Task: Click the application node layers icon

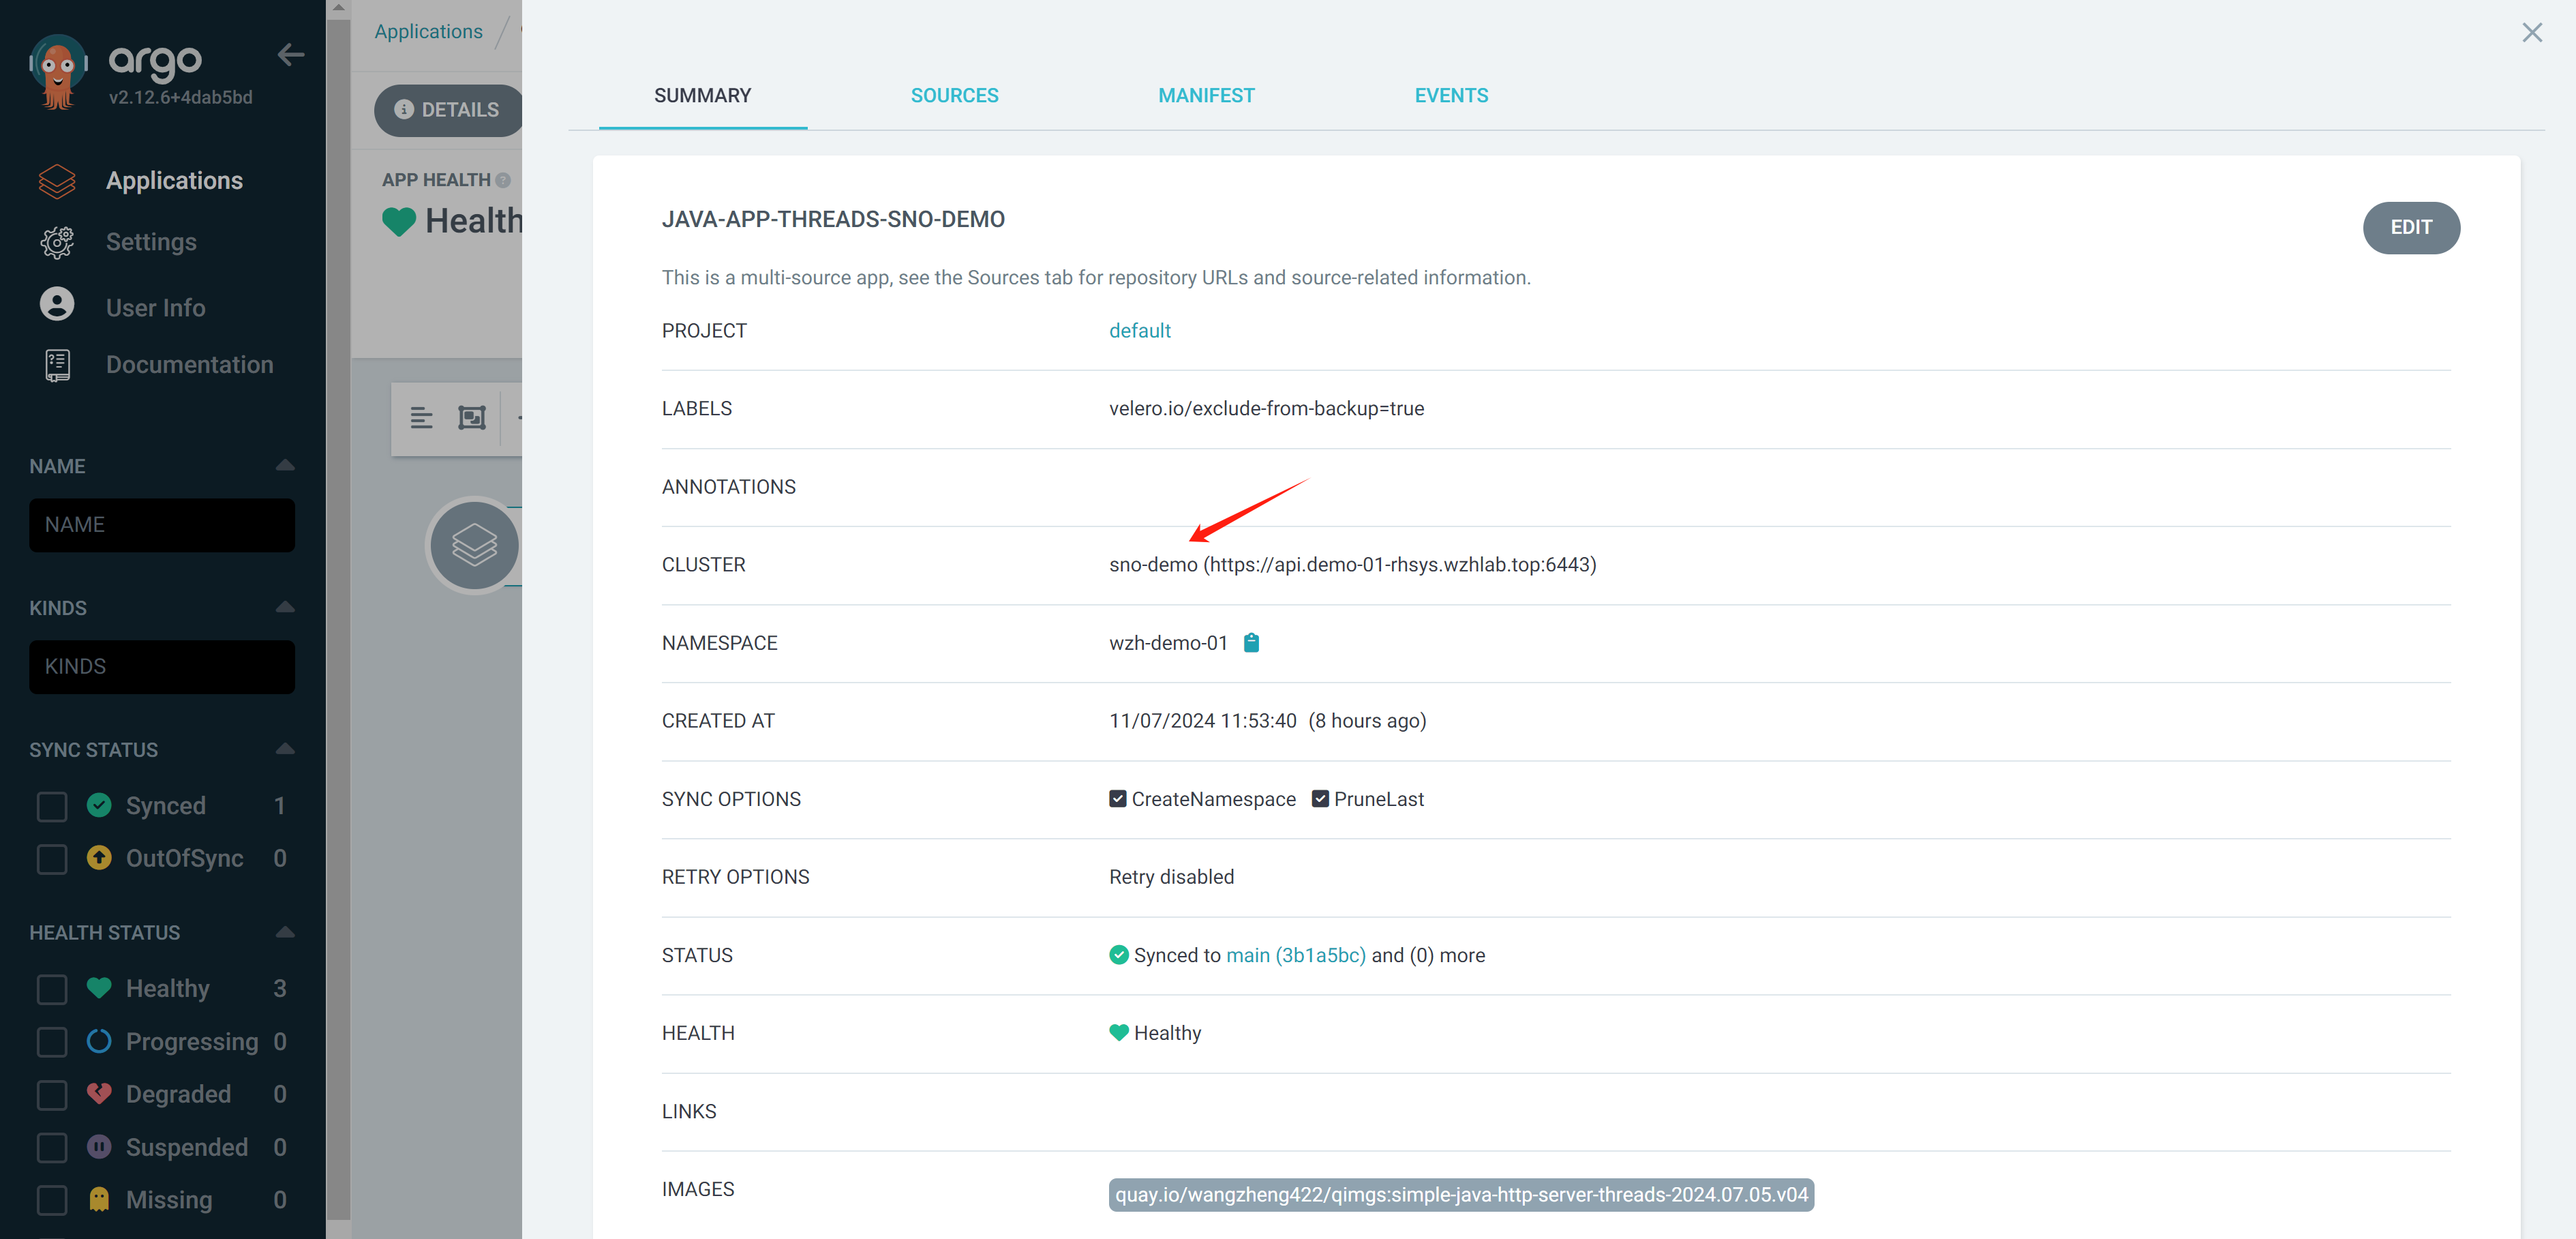Action: (474, 545)
